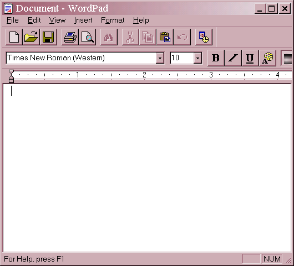
Task: Expand the Times New Roman font dropdown arrow
Action: click(160, 58)
